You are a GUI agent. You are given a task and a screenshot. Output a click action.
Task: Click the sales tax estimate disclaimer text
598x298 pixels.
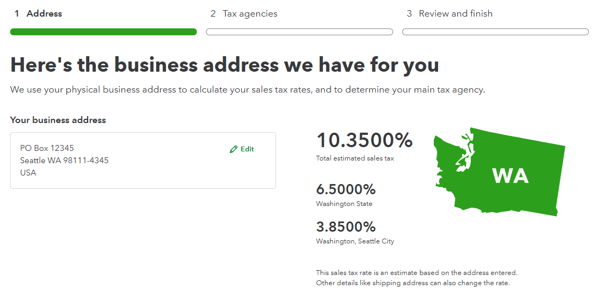[417, 278]
